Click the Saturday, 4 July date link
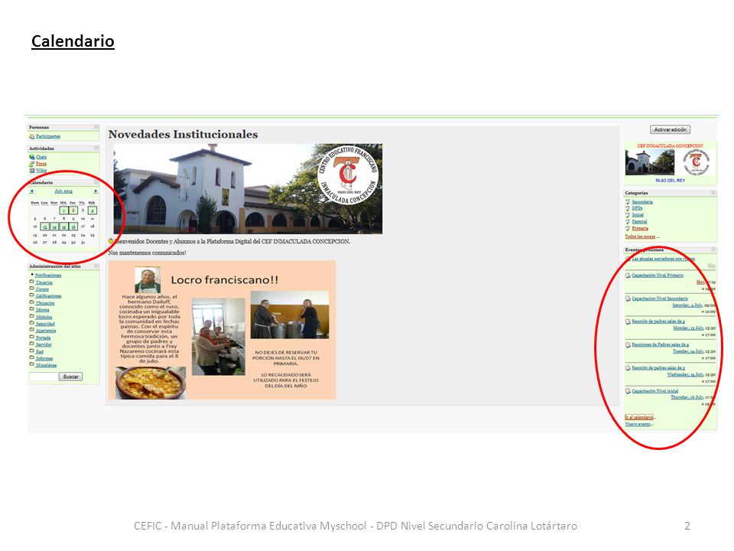Viewport: 734px width, 551px height. click(x=687, y=305)
